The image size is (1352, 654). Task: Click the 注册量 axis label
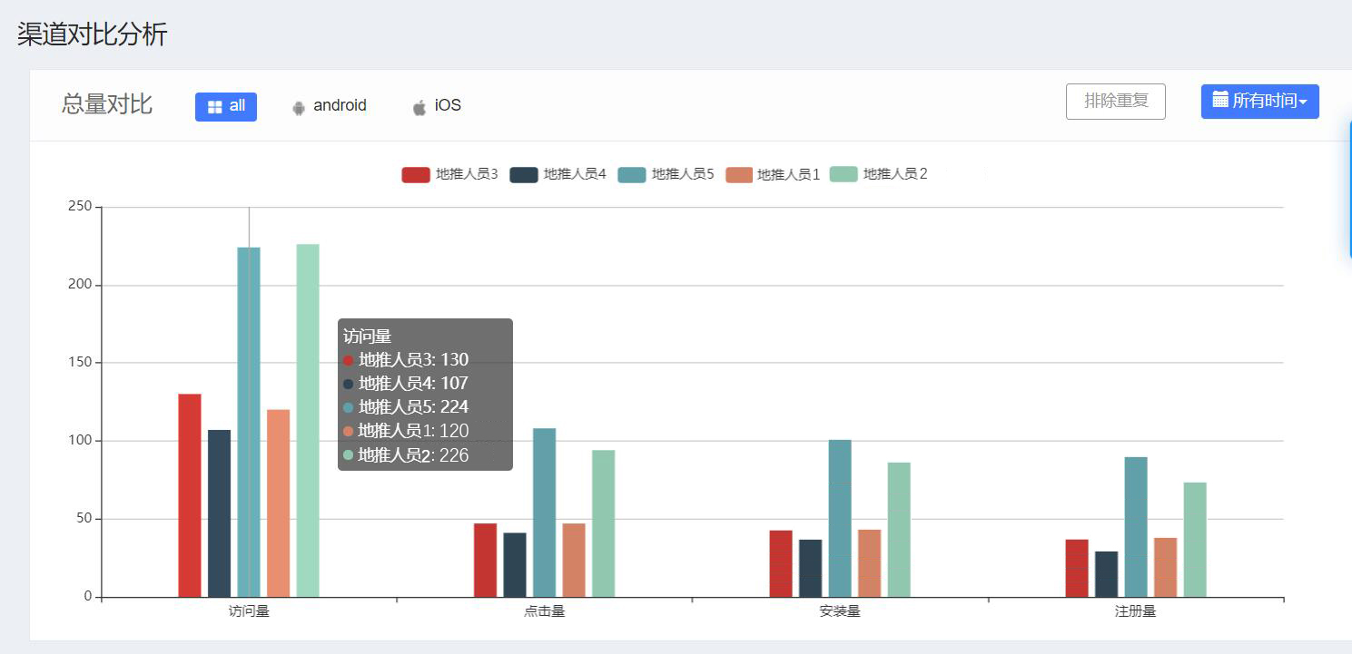1136,611
